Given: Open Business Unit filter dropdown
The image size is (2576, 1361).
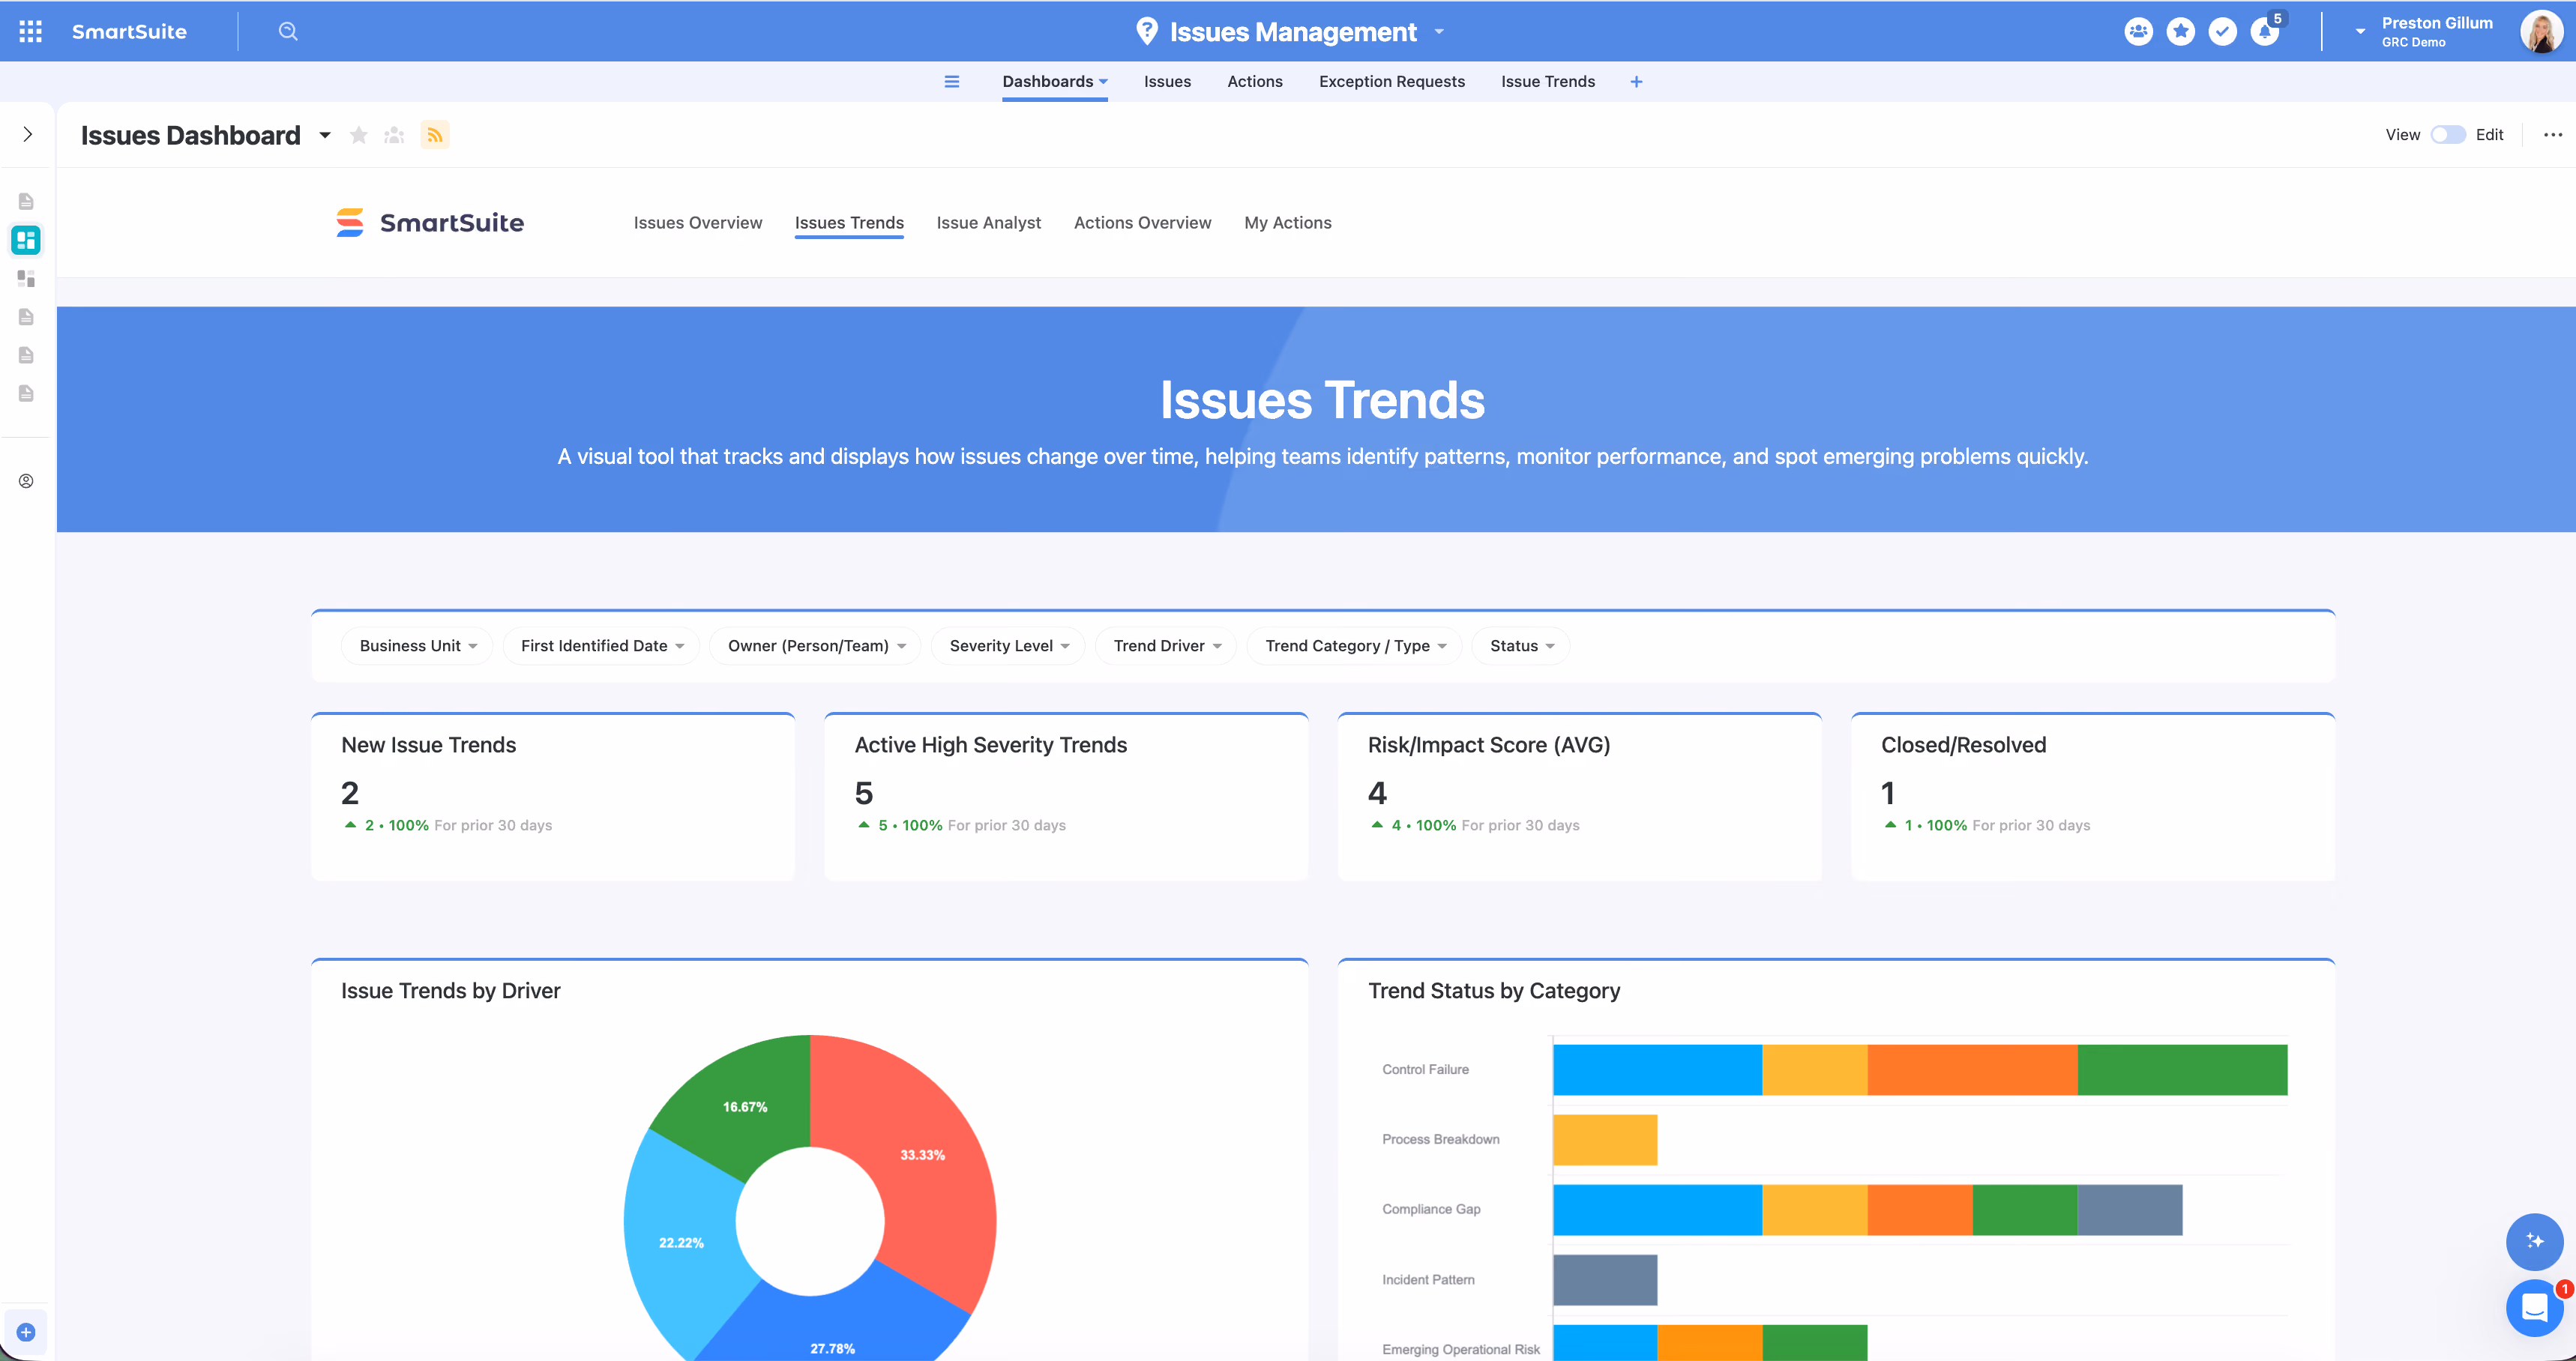Looking at the screenshot, I should (x=417, y=646).
